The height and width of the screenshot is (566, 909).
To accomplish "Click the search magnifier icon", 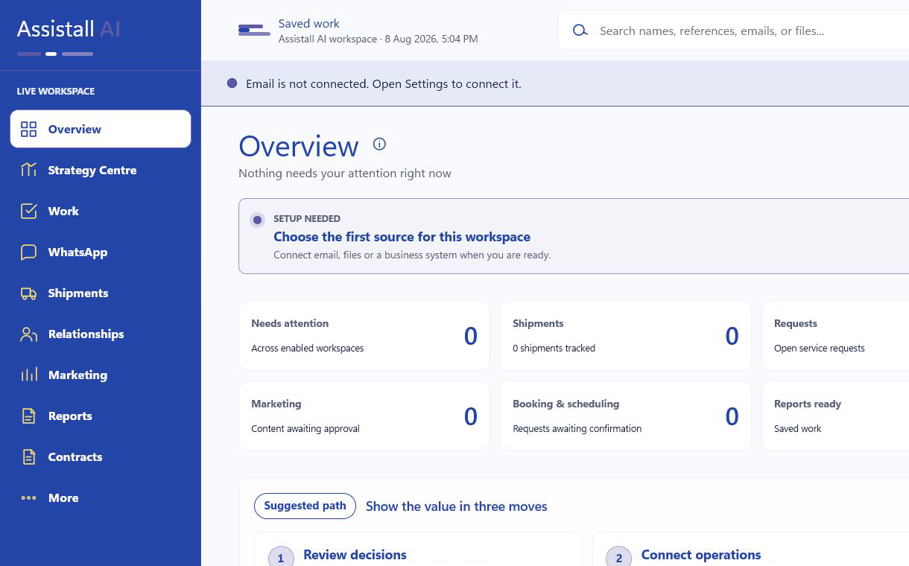I will point(580,31).
